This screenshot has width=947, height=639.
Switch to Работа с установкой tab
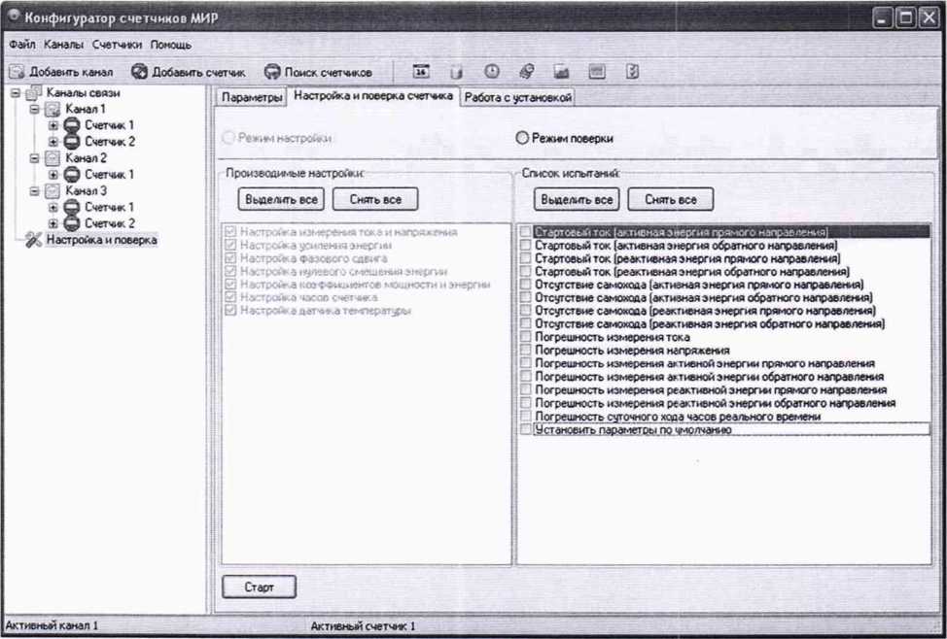[x=517, y=98]
